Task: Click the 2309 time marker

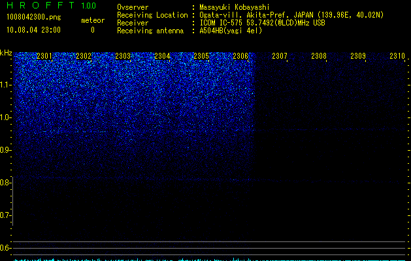Action: click(x=358, y=56)
